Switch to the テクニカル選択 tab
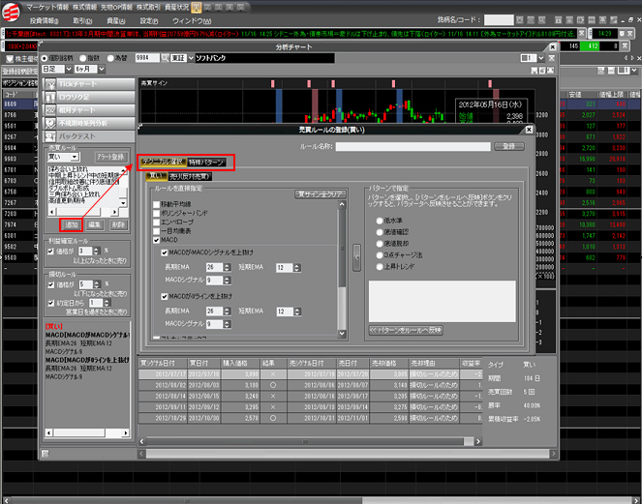642x504 pixels. (164, 162)
